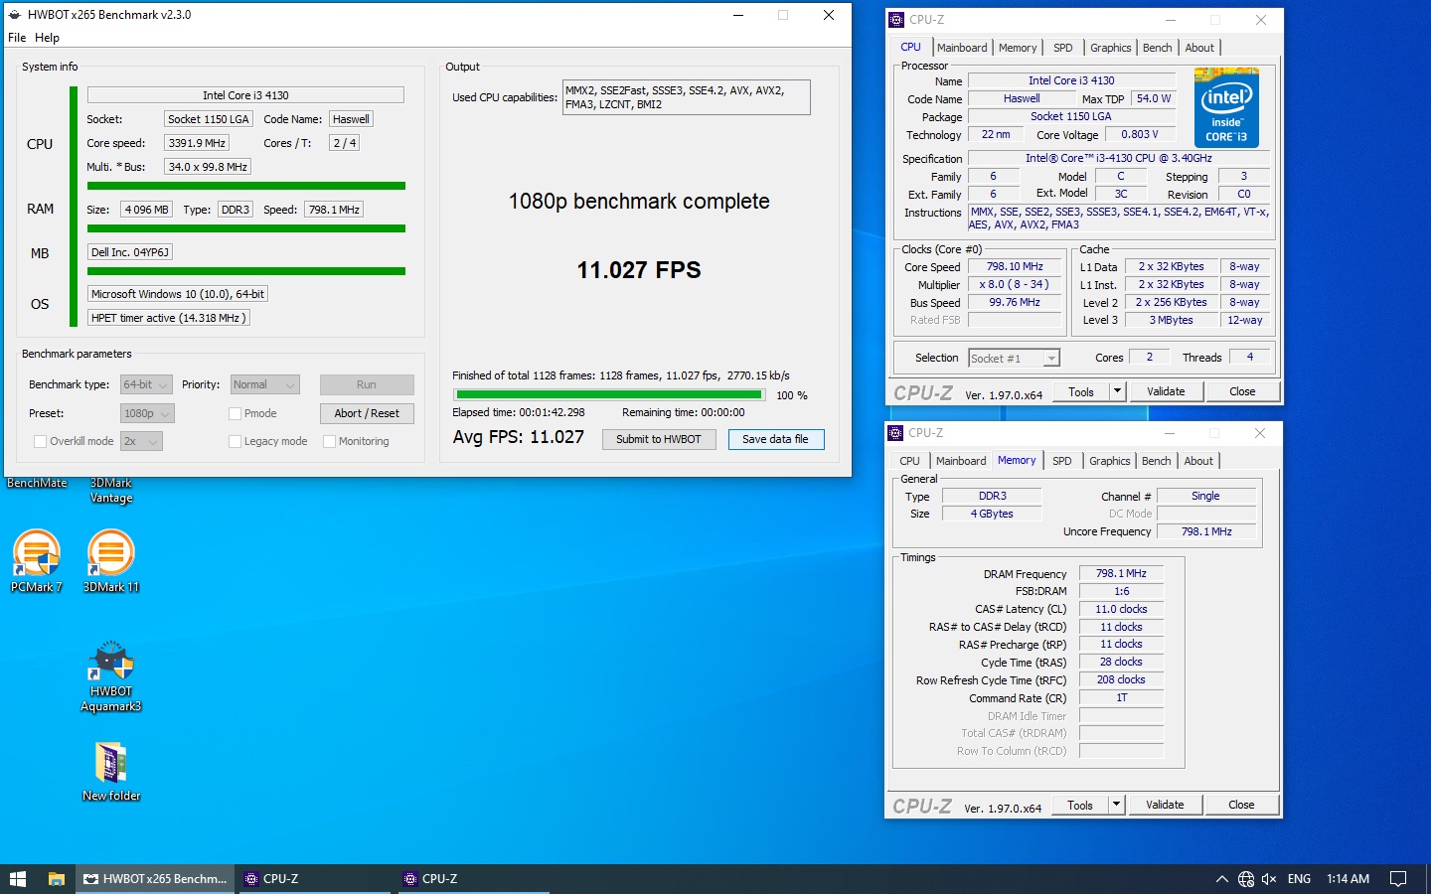Switch to CPU tab in lower CPU-Z

[909, 461]
